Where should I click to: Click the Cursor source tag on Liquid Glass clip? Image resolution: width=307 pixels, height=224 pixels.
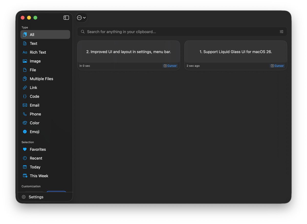tap(277, 66)
